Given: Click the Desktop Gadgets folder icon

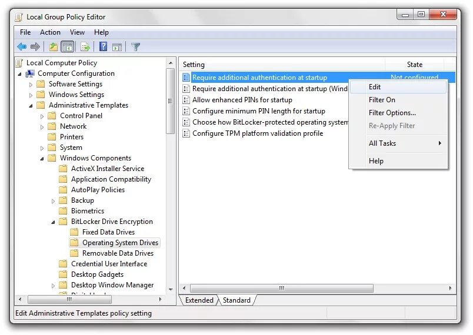Looking at the screenshot, I should (x=63, y=274).
